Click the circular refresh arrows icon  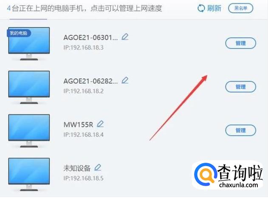[x=201, y=8]
